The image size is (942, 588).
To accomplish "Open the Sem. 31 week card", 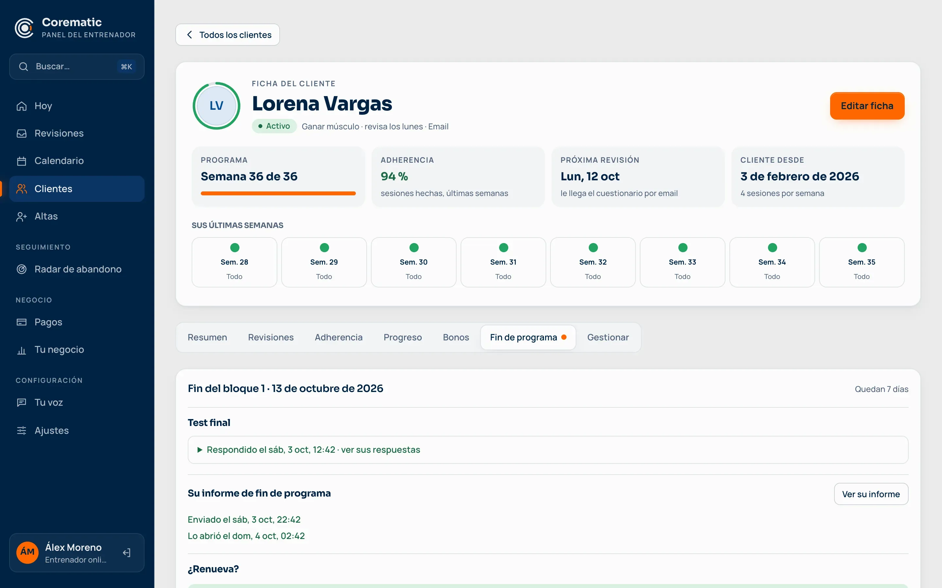I will coord(503,262).
